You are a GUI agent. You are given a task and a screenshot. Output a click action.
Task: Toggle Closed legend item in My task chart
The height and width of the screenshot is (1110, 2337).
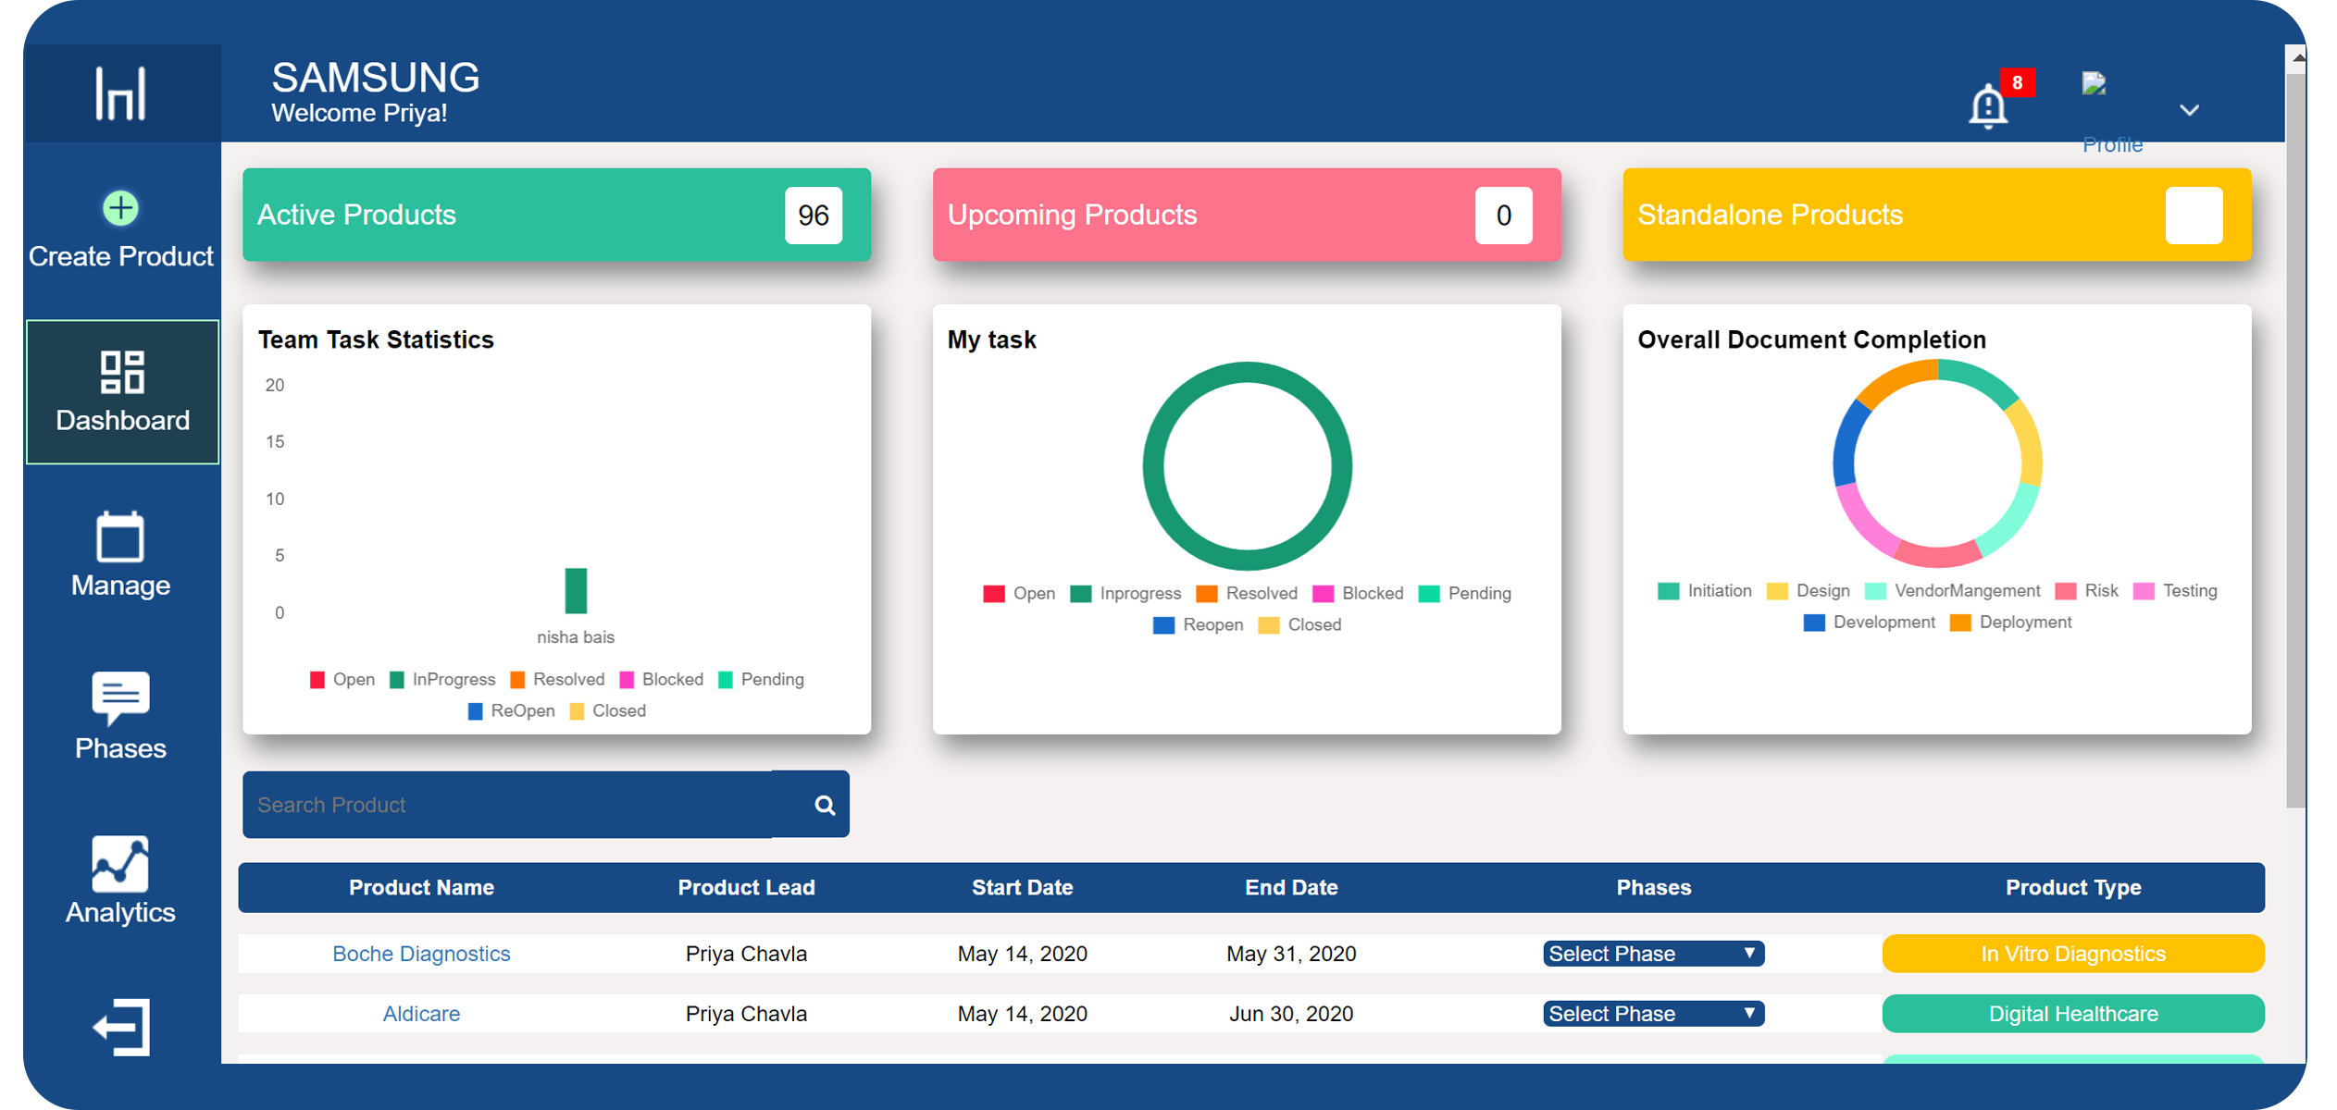pyautogui.click(x=1300, y=625)
